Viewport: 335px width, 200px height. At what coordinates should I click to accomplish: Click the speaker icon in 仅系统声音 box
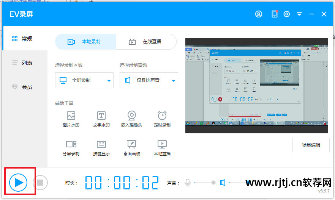[128, 80]
